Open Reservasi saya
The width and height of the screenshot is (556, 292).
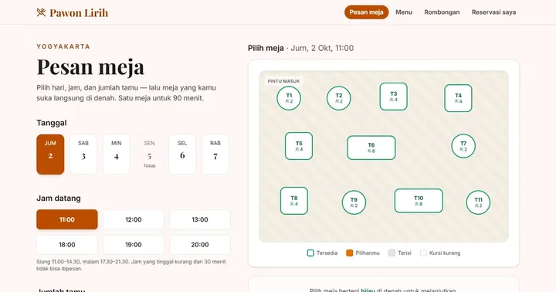(493, 12)
